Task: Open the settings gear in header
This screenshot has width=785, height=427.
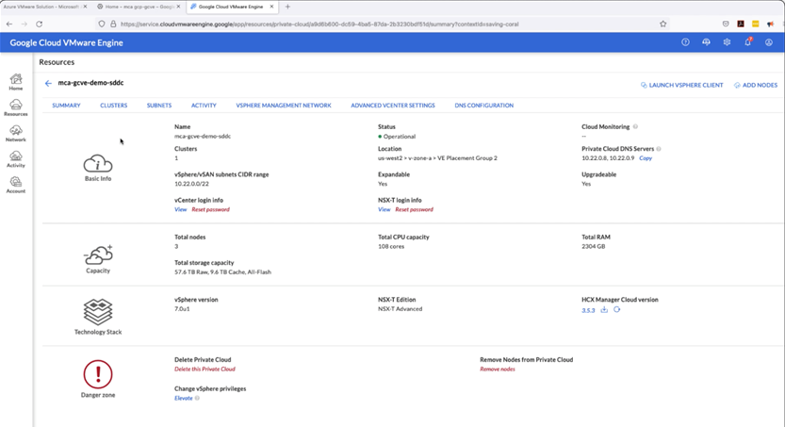Action: click(727, 42)
